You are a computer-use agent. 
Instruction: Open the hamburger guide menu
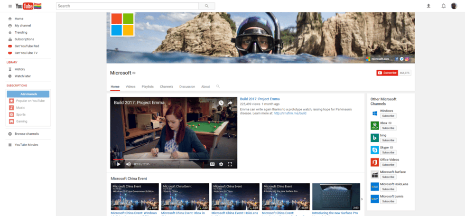coord(10,6)
